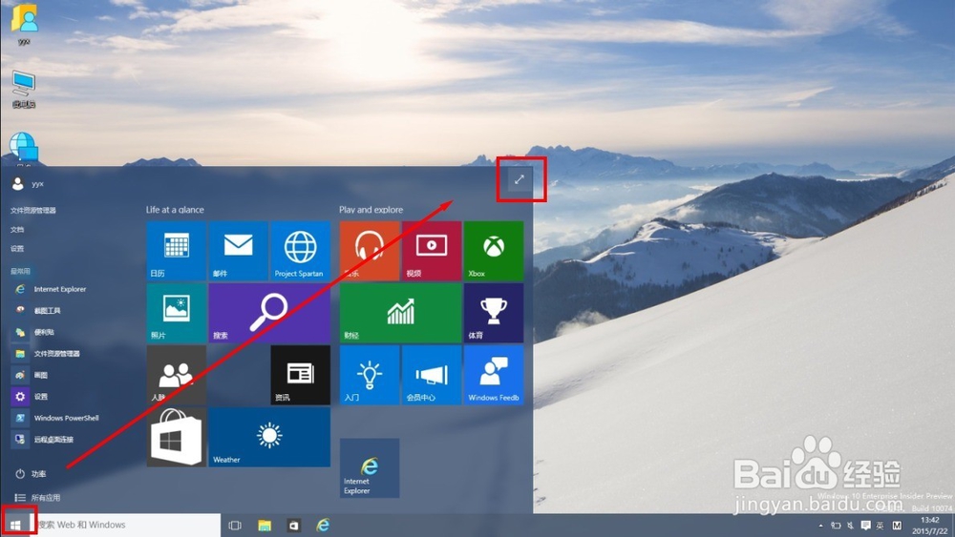The height and width of the screenshot is (537, 955).
Task: Open the 入门 Get Started lightbulb tile
Action: (370, 375)
